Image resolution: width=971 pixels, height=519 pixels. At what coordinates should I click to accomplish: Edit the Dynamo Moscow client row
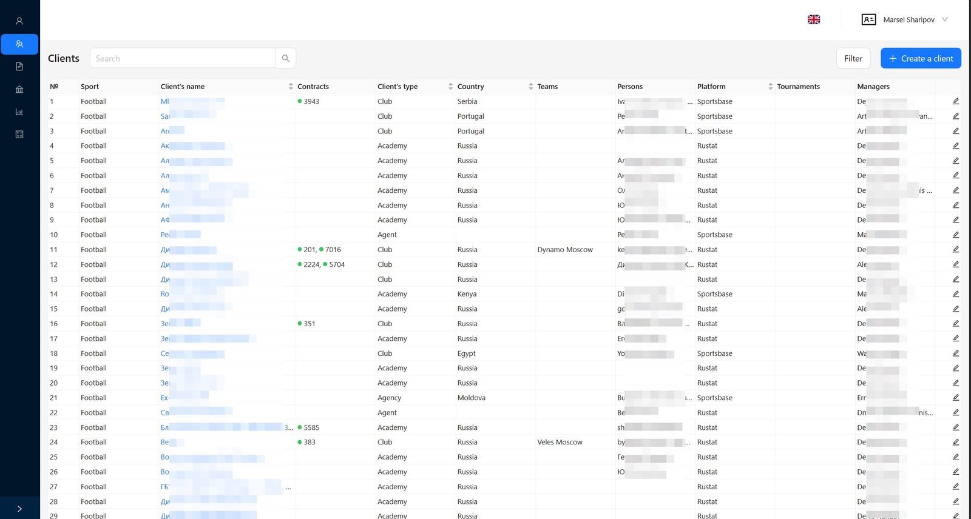[x=956, y=249]
